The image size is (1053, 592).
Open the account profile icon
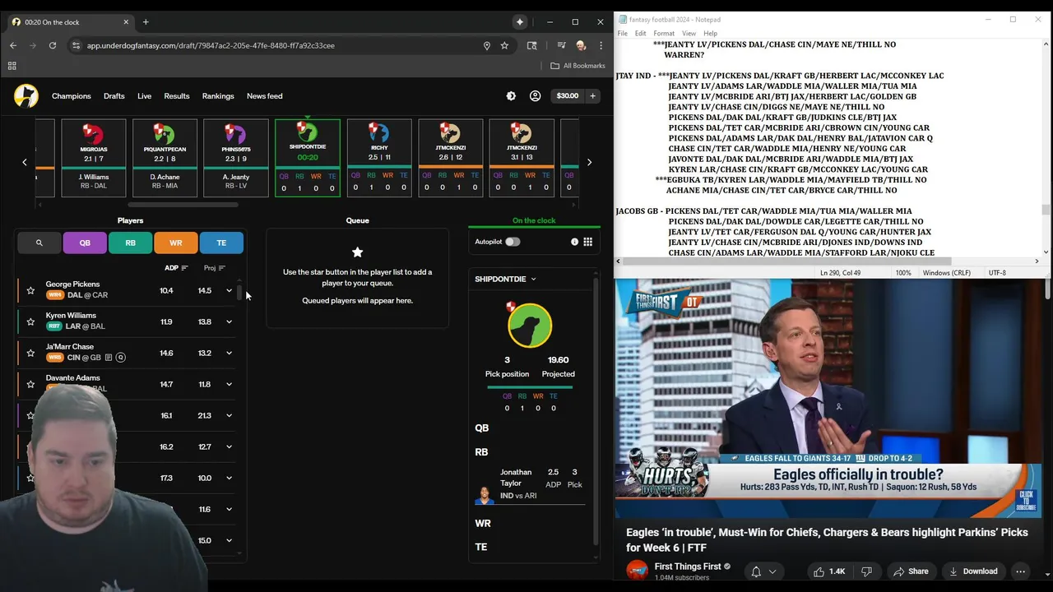pyautogui.click(x=535, y=96)
